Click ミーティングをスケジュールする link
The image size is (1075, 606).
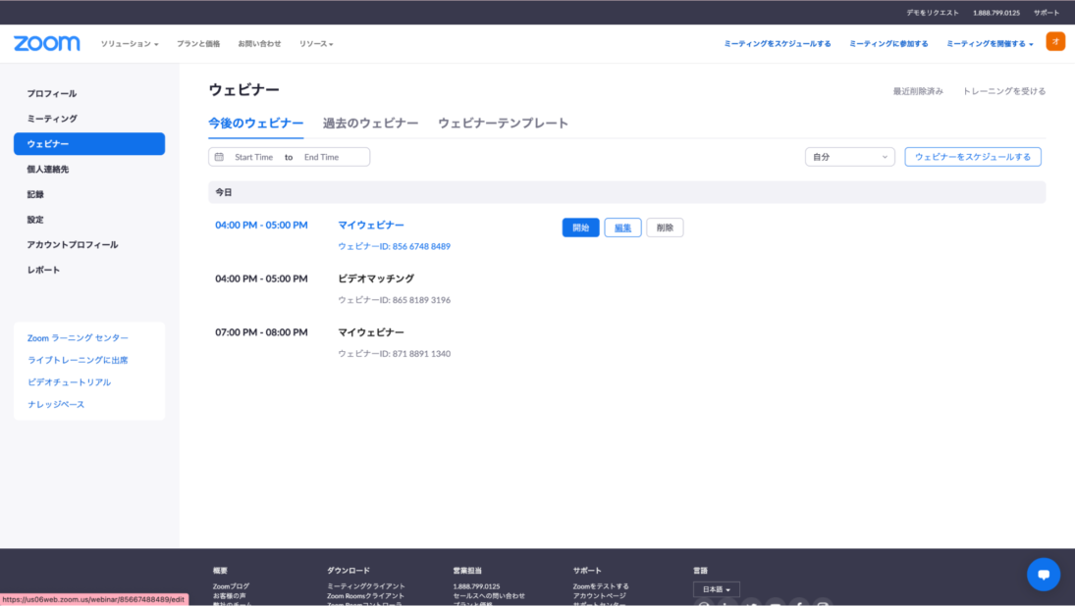pyautogui.click(x=778, y=44)
